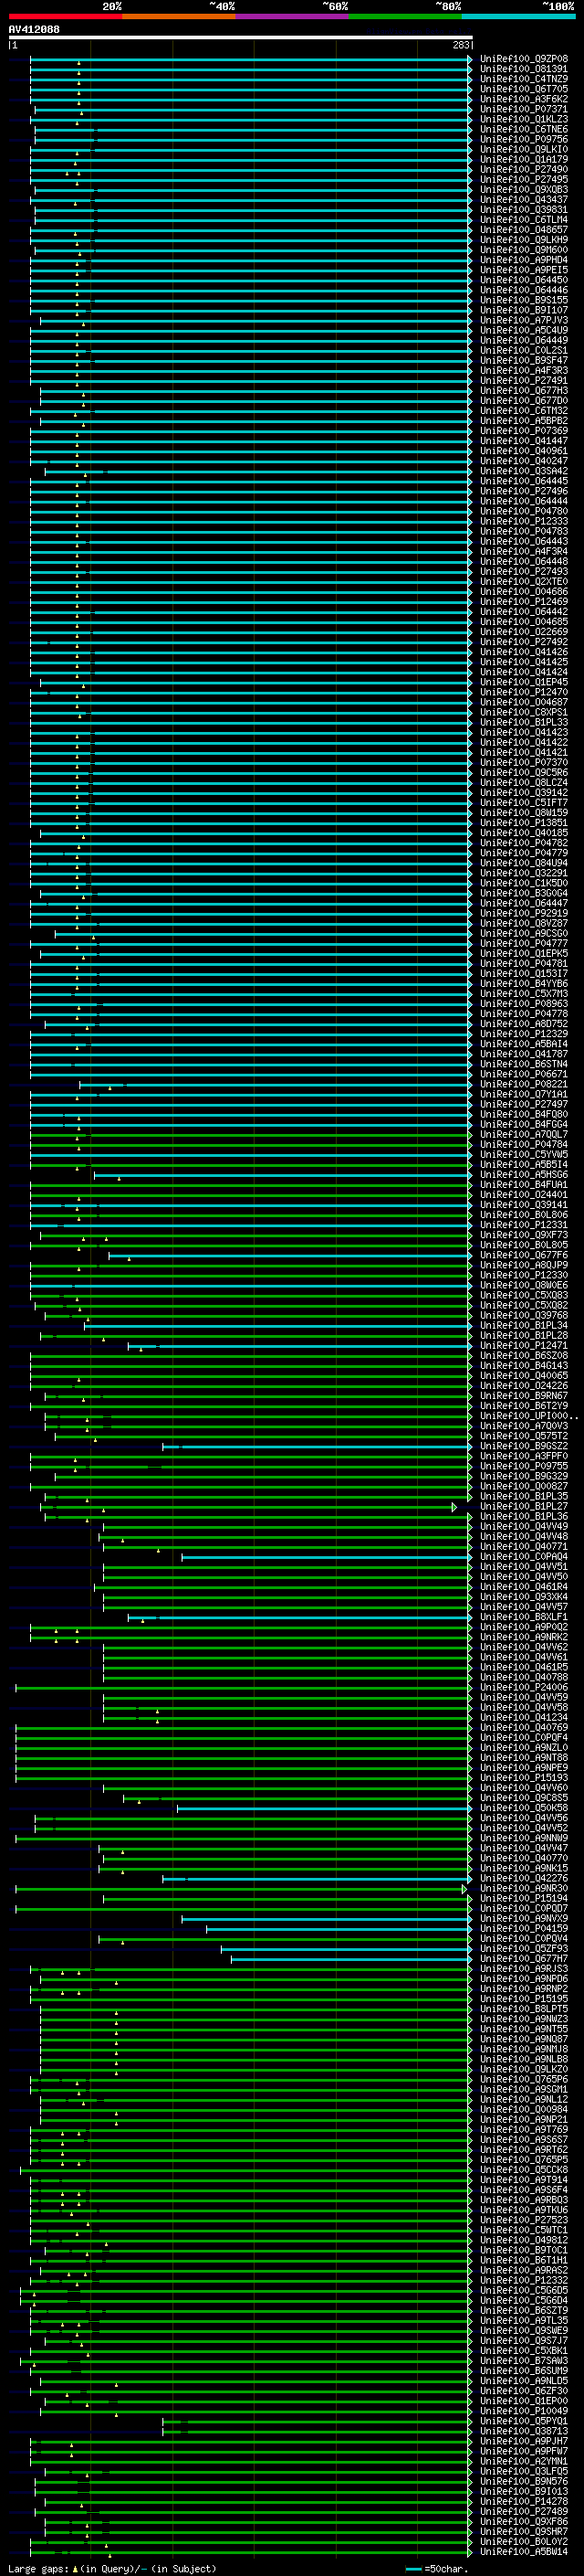Select hit UniRef100_Q9S7J7
The height and width of the screenshot is (2576, 584).
point(524,2341)
